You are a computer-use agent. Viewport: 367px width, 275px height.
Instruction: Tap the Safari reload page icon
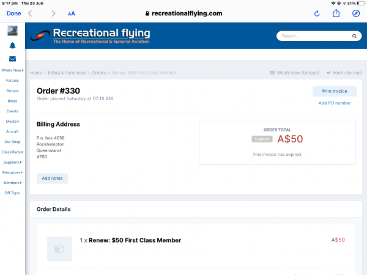317,13
